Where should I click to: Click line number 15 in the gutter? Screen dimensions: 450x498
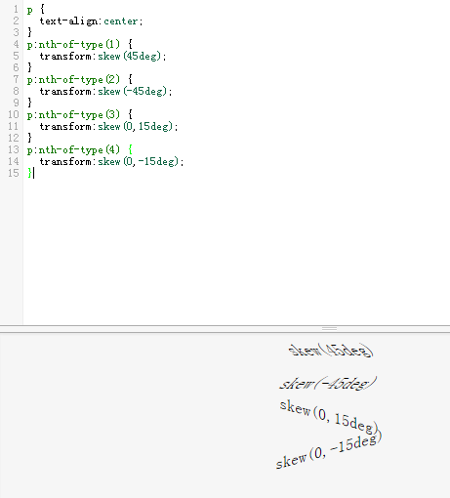[14, 173]
